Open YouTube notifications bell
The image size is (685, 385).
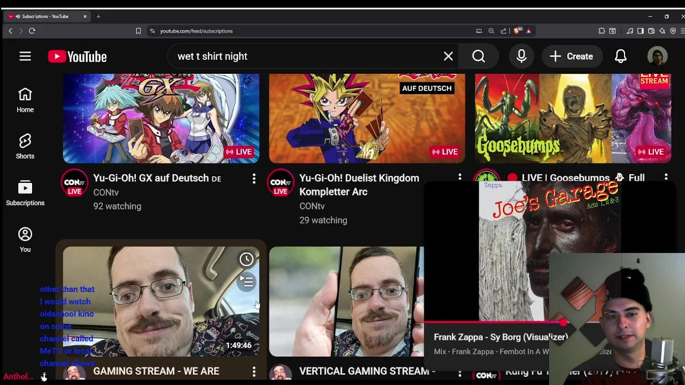(x=620, y=56)
